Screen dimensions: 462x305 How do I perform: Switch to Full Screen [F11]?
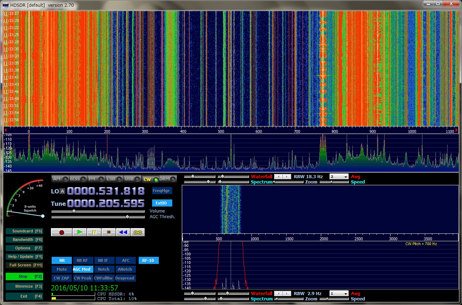point(24,265)
